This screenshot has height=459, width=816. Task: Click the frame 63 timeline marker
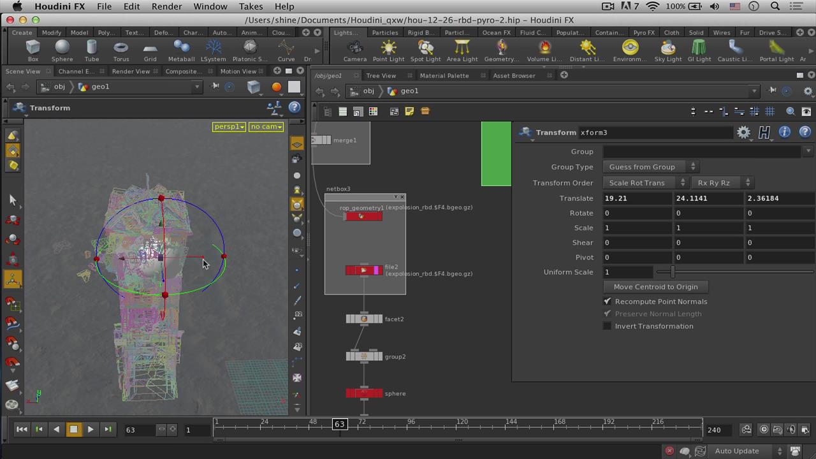click(x=340, y=424)
